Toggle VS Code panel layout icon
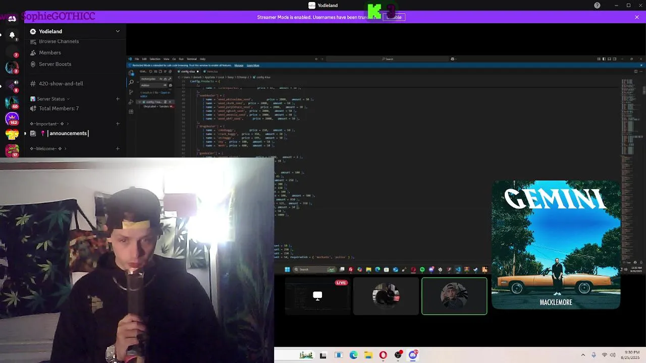 (x=609, y=59)
